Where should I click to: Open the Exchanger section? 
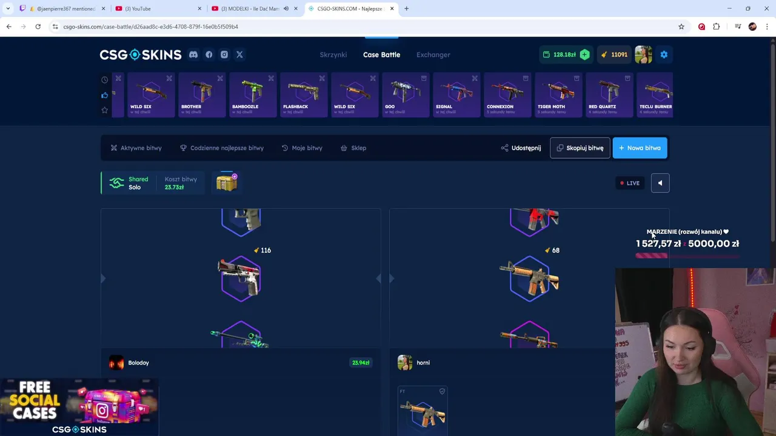(x=433, y=54)
